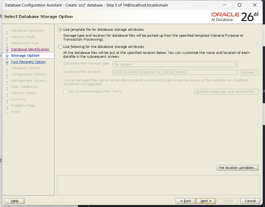Click Deployment Type step in sidebar
Image resolution: width=265 pixels, height=207 pixels.
pyautogui.click(x=25, y=43)
